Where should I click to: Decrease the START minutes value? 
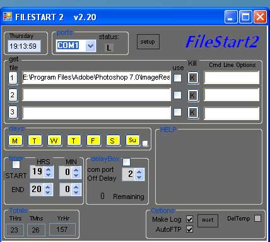[x=76, y=175]
